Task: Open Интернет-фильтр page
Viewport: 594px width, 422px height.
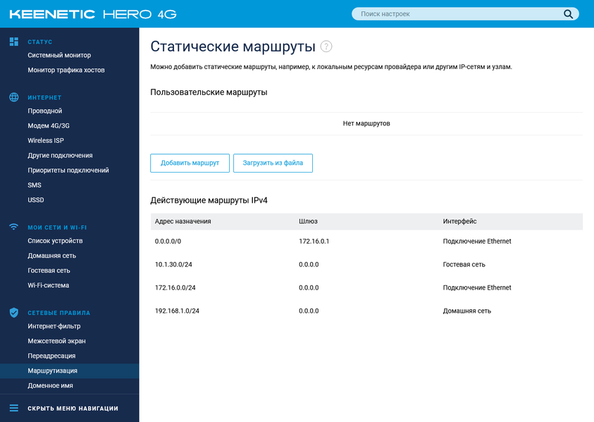Action: pyautogui.click(x=54, y=326)
